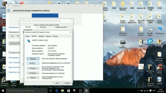This screenshot has width=166, height=93.
Task: Open the Монитор tab in the monitor properties
Action: [43, 27]
